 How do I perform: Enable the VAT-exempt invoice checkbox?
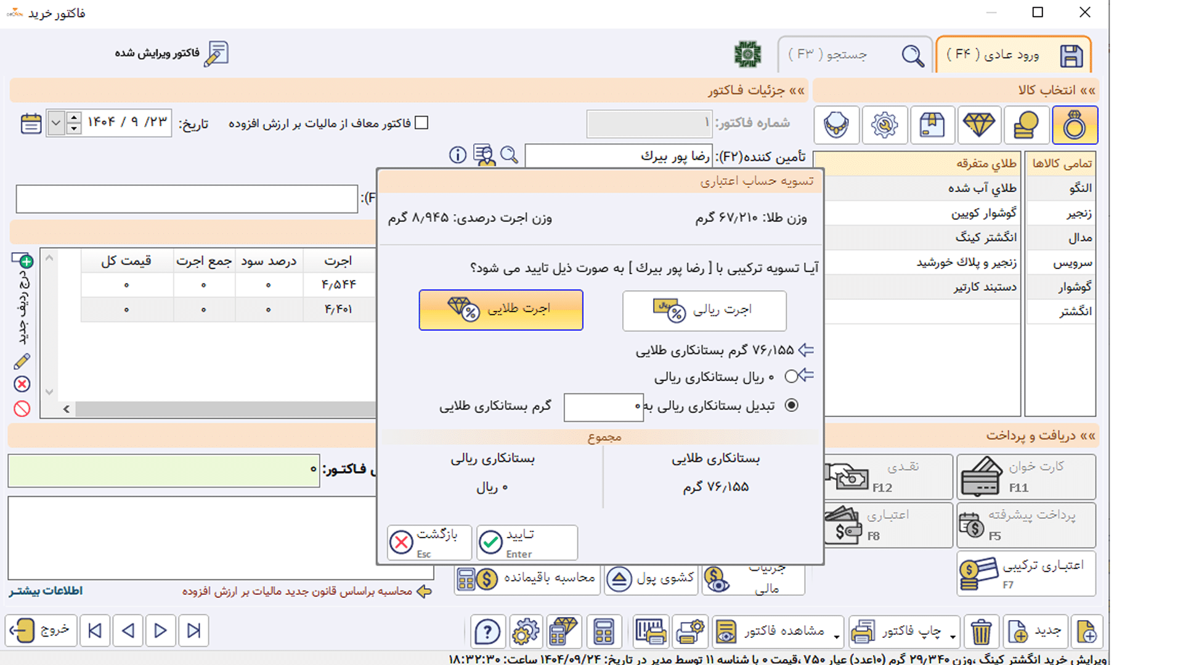(421, 123)
